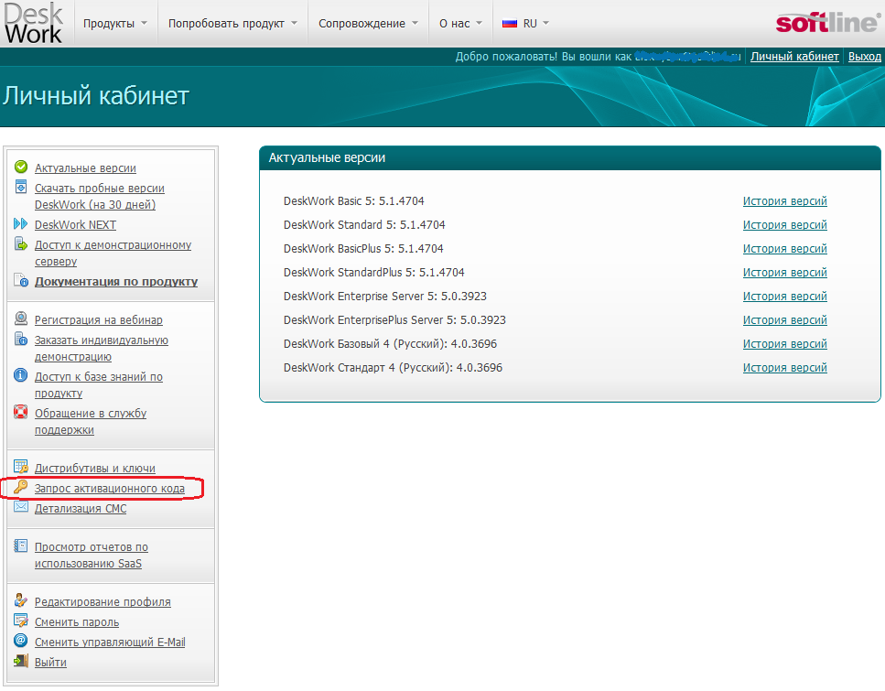
Task: Click the DeskWork logo
Action: point(33,23)
